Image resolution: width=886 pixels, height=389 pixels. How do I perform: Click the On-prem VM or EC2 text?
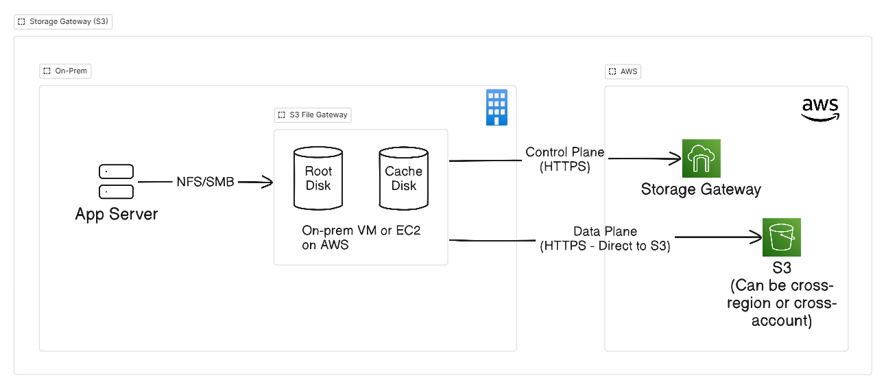point(361,237)
